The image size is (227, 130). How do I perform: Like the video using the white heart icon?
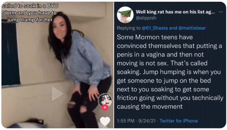pos(105,121)
